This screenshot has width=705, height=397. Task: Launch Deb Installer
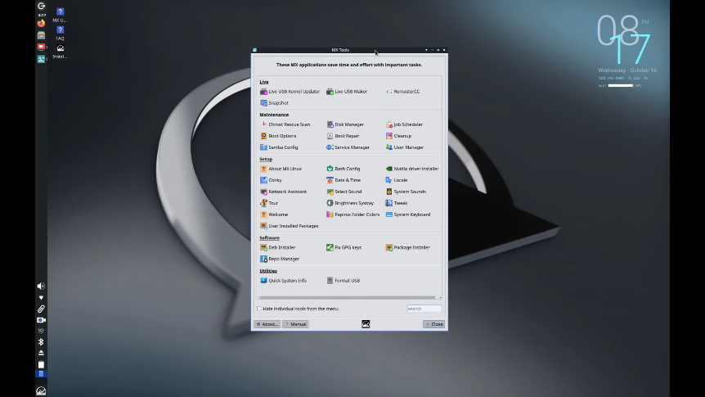click(277, 247)
